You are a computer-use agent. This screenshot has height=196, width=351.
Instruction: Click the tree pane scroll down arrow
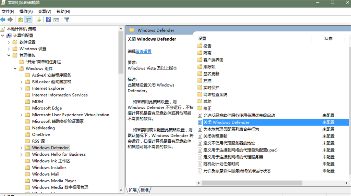pyautogui.click(x=121, y=190)
